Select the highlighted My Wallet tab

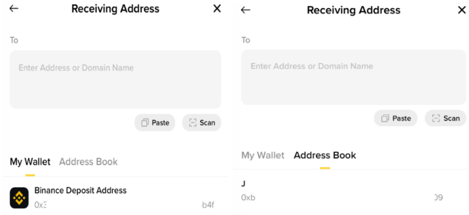pyautogui.click(x=30, y=162)
